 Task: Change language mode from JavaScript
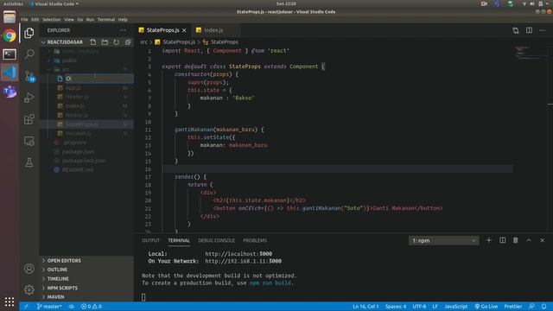pyautogui.click(x=455, y=306)
